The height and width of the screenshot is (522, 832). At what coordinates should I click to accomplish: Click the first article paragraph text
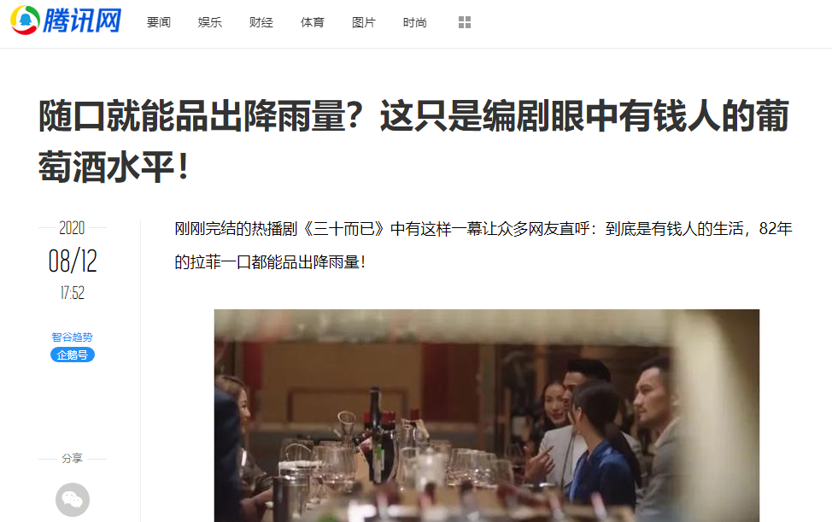click(x=483, y=245)
